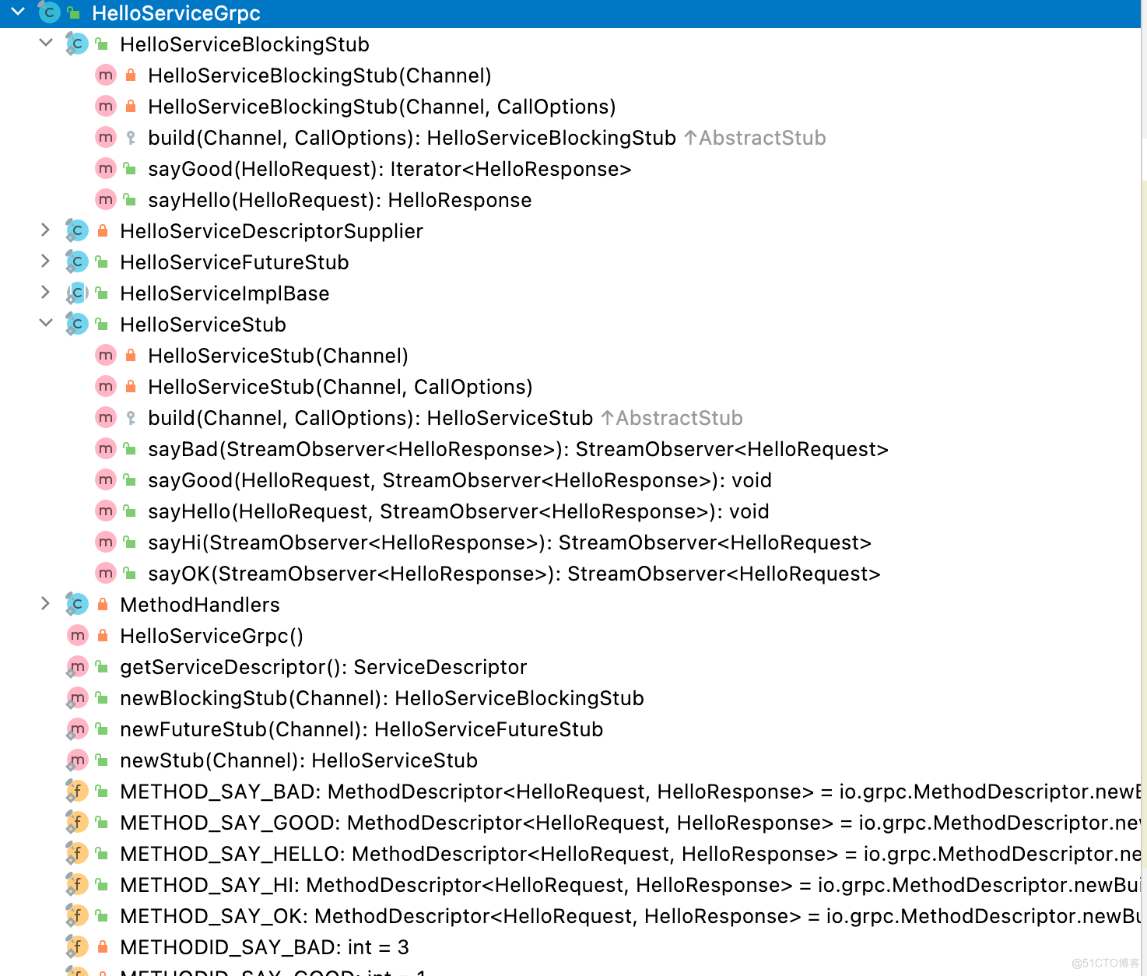Image resolution: width=1147 pixels, height=976 pixels.
Task: Click method icon for sayHello returning HelloResponse
Action: click(x=105, y=199)
